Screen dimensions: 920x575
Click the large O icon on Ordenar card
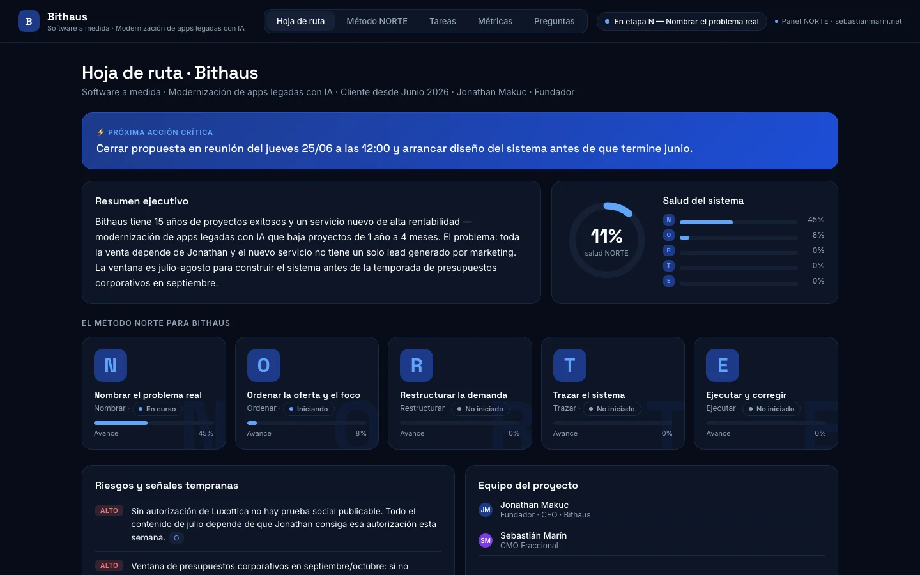point(264,365)
